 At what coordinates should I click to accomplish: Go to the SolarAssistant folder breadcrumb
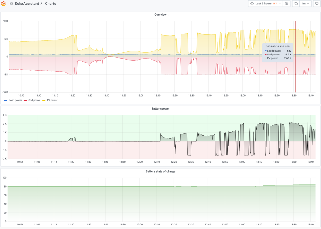26,4
